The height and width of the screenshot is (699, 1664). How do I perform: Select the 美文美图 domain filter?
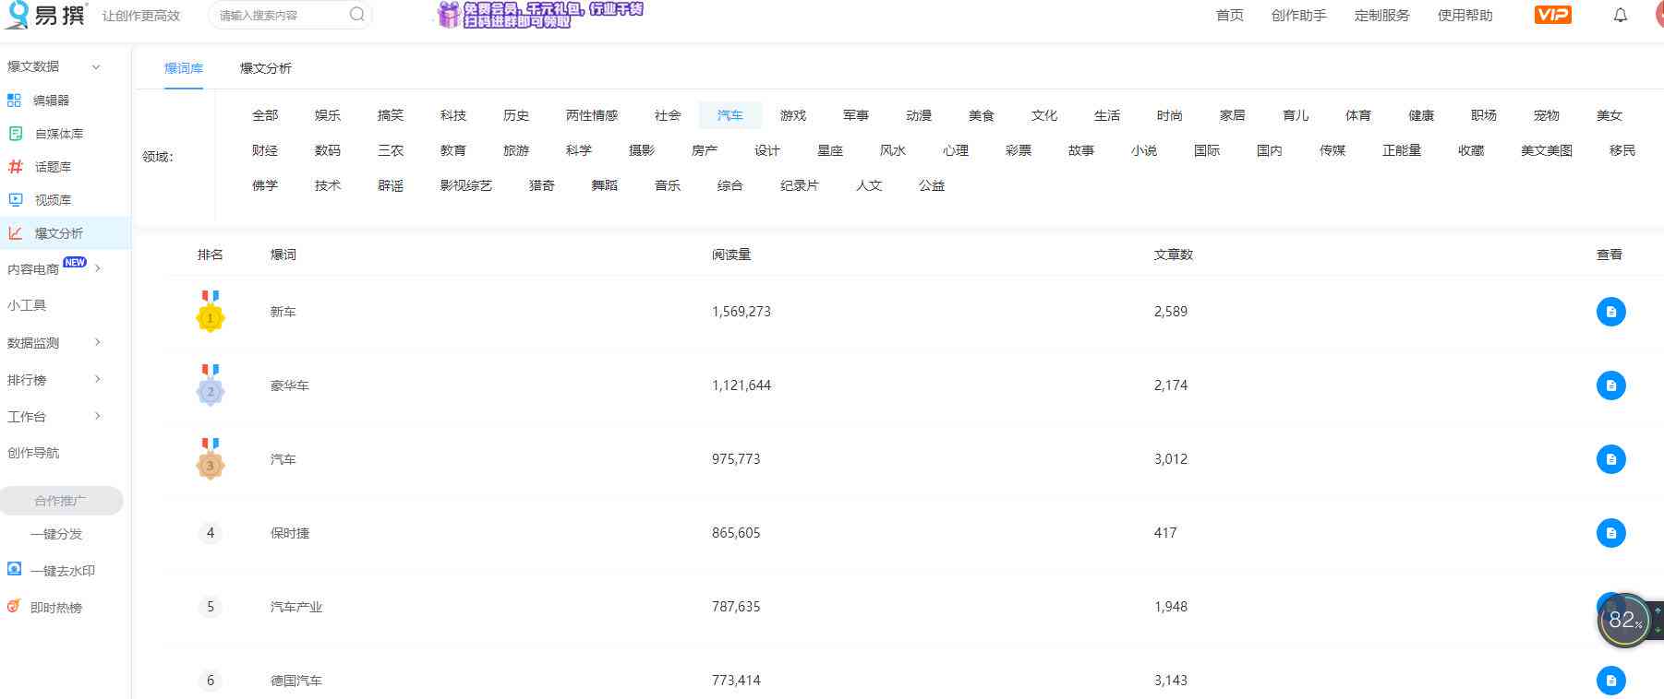coord(1547,150)
